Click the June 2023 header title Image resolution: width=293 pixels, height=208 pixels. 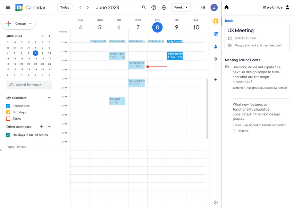pos(108,8)
